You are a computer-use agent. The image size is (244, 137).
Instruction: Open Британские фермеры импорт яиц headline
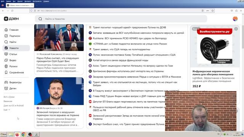coord(128,71)
